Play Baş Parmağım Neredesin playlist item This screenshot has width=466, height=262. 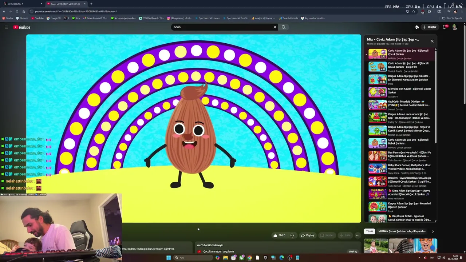(400, 156)
